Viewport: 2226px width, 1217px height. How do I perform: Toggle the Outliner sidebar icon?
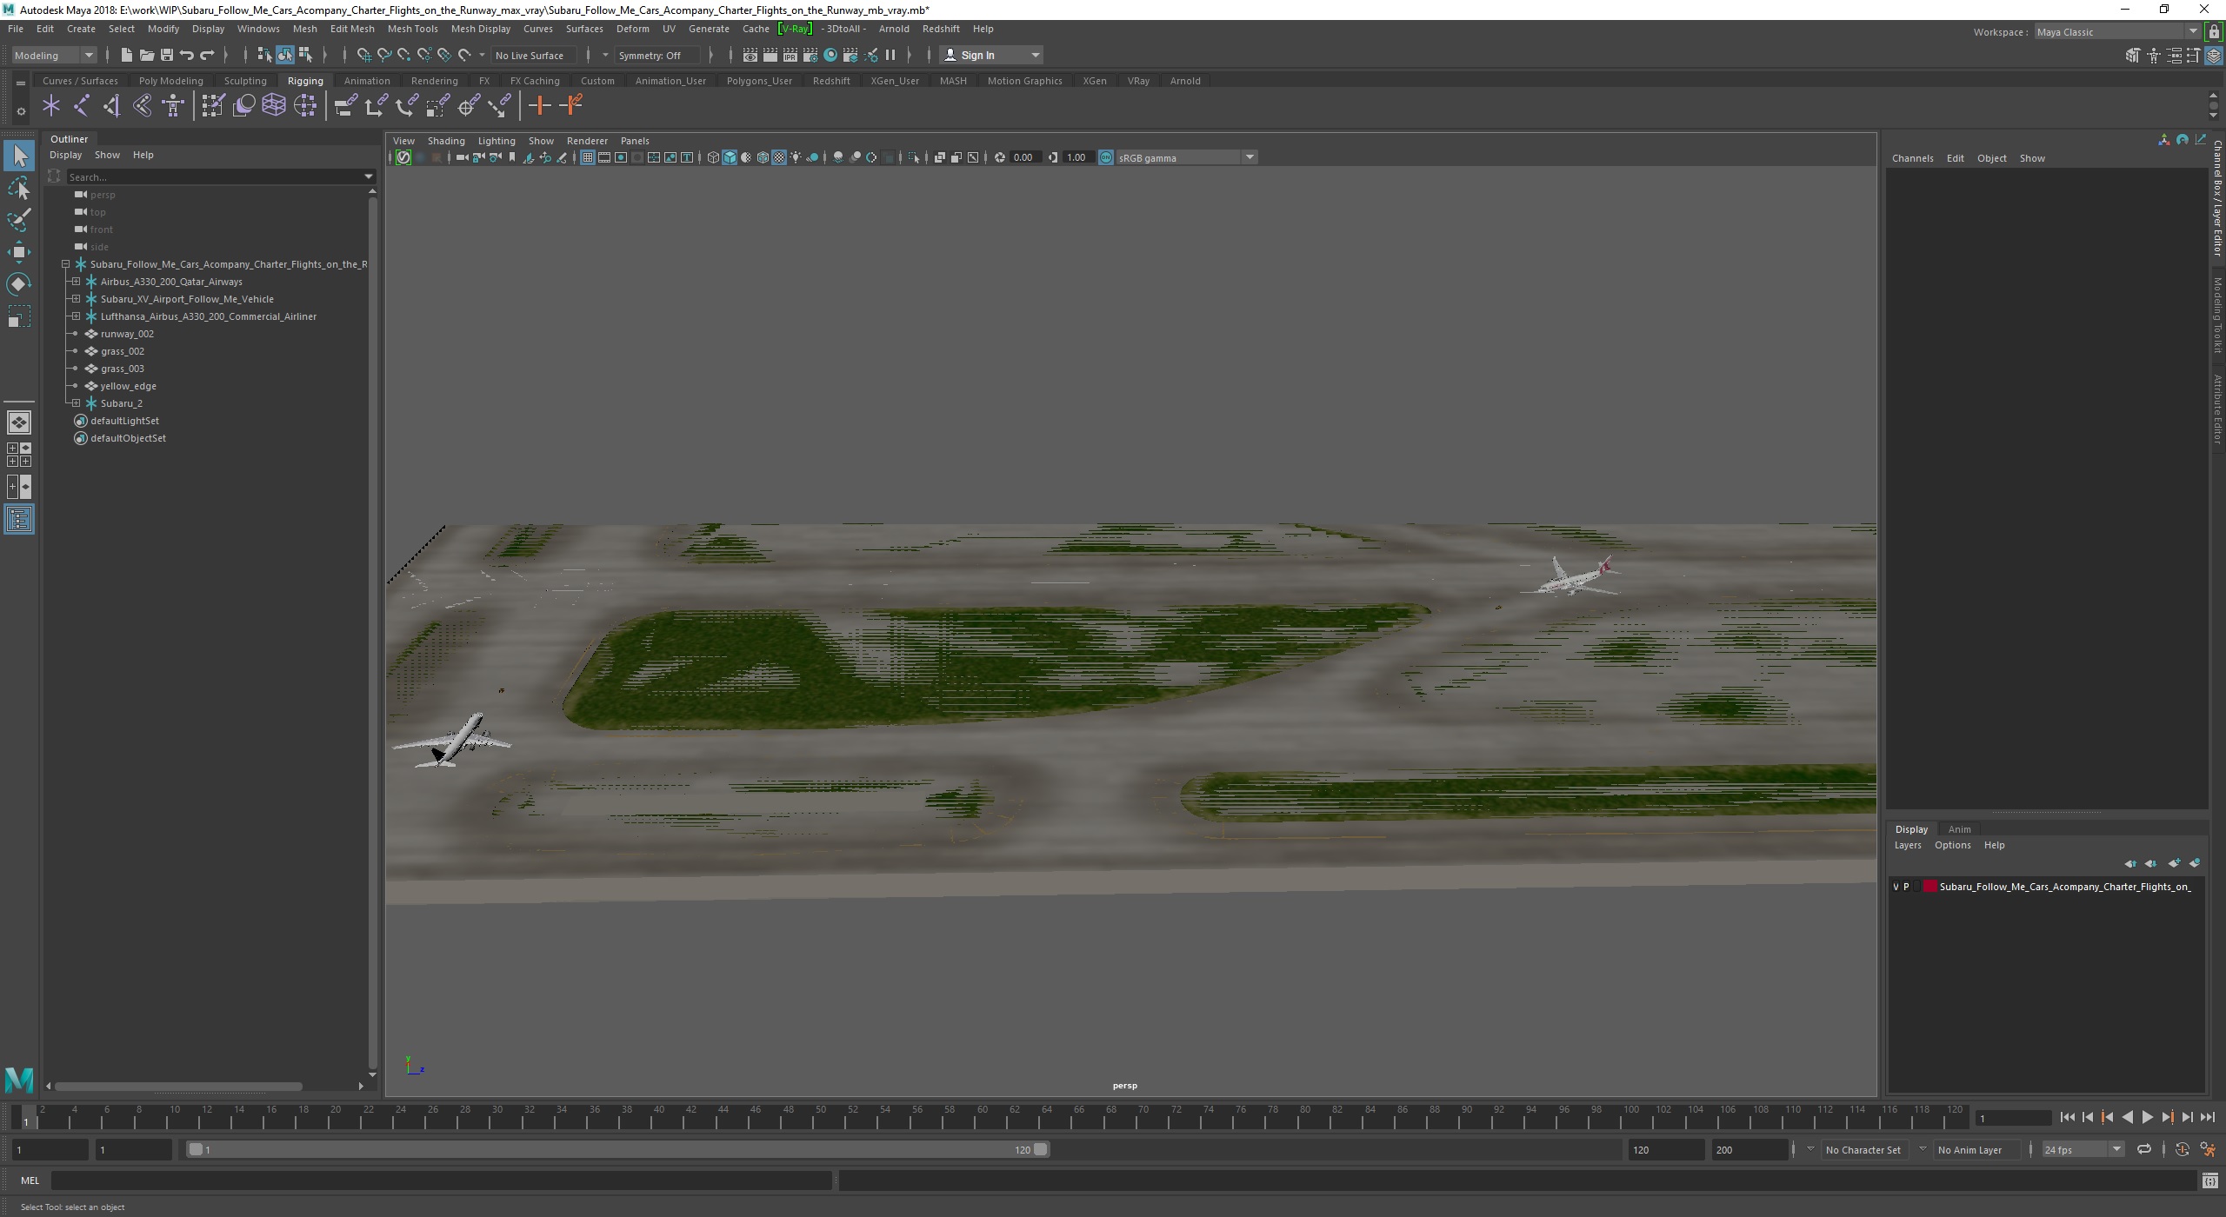click(19, 520)
